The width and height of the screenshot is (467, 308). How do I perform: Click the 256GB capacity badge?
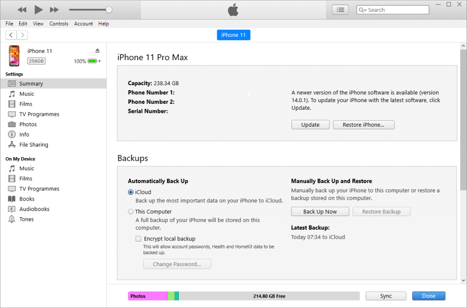click(36, 61)
